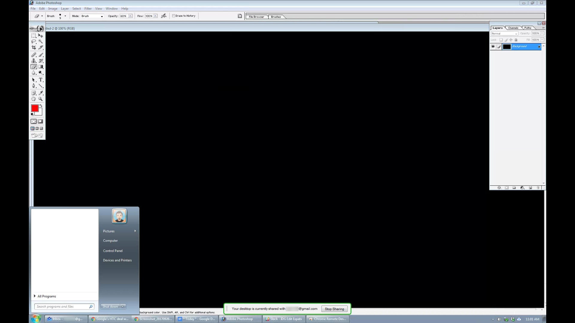Click All Programs expander in Start menu
The height and width of the screenshot is (323, 575).
click(x=45, y=296)
